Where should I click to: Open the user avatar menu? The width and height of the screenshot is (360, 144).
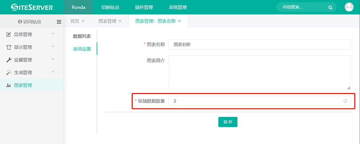coord(349,7)
